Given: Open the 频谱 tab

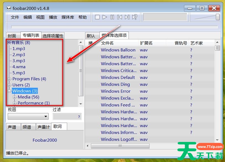Looking at the screenshot, I should (x=28, y=127).
